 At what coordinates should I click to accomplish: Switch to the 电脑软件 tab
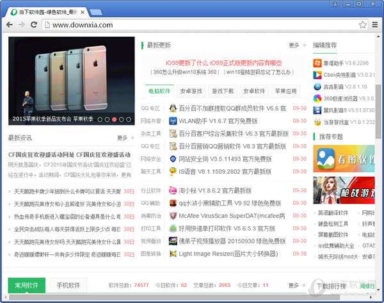(x=159, y=91)
